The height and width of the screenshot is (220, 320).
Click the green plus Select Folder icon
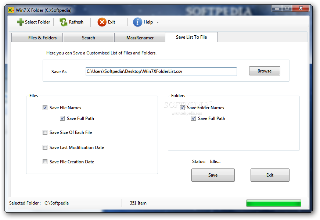(20, 22)
